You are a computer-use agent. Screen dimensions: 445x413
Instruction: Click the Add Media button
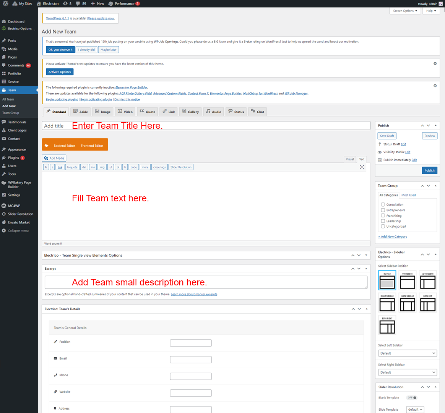[54, 158]
